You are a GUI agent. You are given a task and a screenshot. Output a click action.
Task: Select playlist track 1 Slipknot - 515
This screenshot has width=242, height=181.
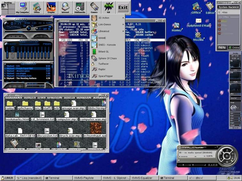coord(27,66)
